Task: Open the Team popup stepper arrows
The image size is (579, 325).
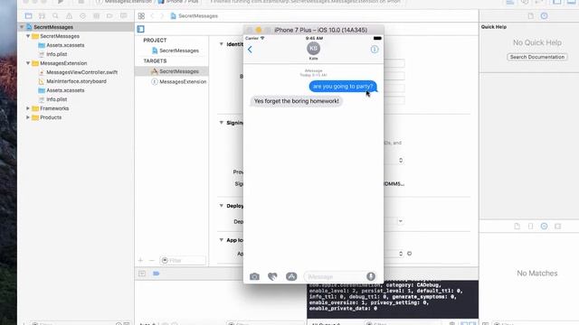Action: (401, 161)
